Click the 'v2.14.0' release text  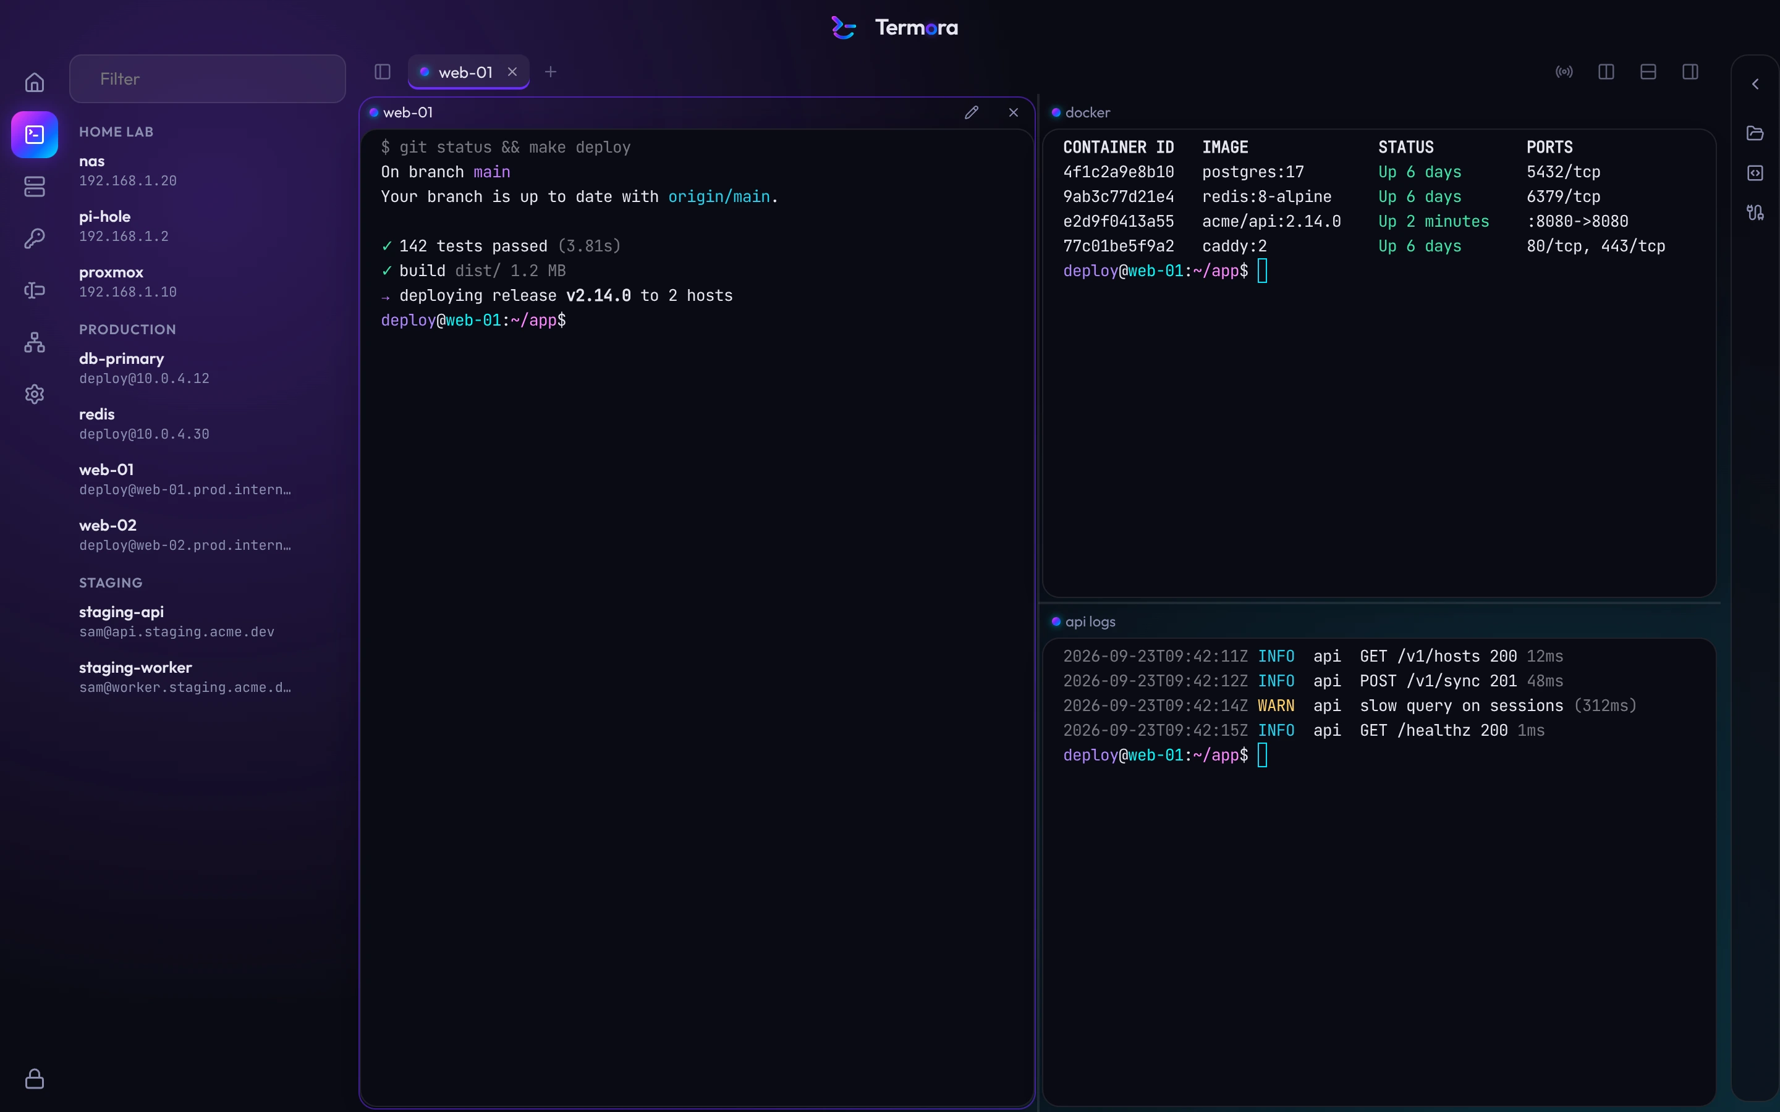(598, 296)
